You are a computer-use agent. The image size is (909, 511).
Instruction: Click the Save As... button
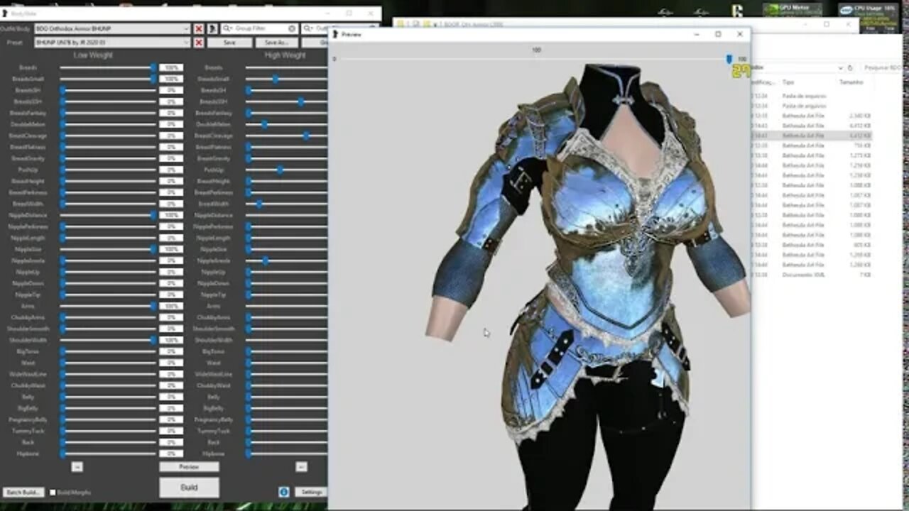(276, 43)
